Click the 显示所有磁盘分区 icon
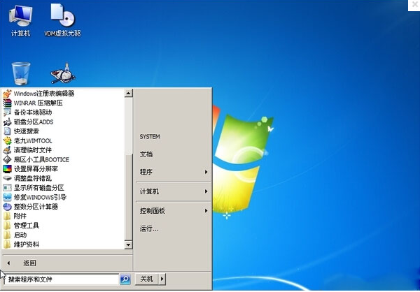 7,188
